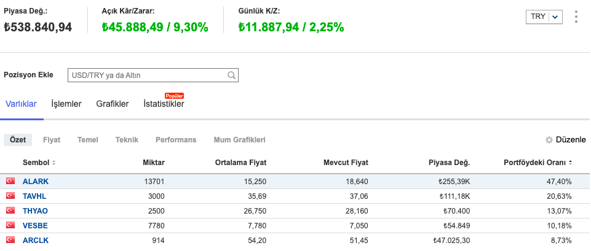Image resolution: width=591 pixels, height=251 pixels.
Task: Click the Düzenle edit button
Action: click(570, 140)
